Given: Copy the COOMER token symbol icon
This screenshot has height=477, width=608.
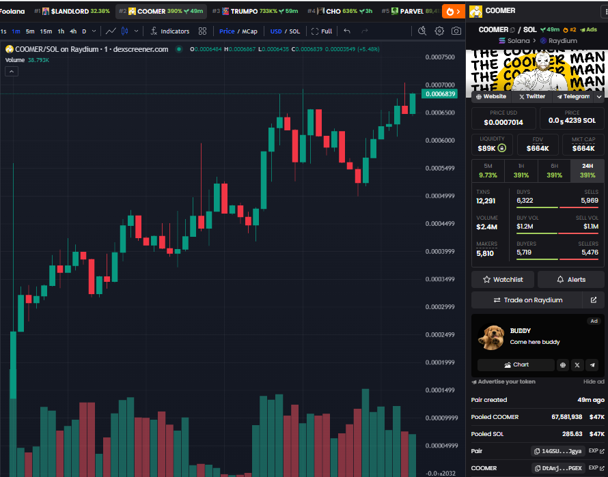Looking at the screenshot, I should point(512,30).
